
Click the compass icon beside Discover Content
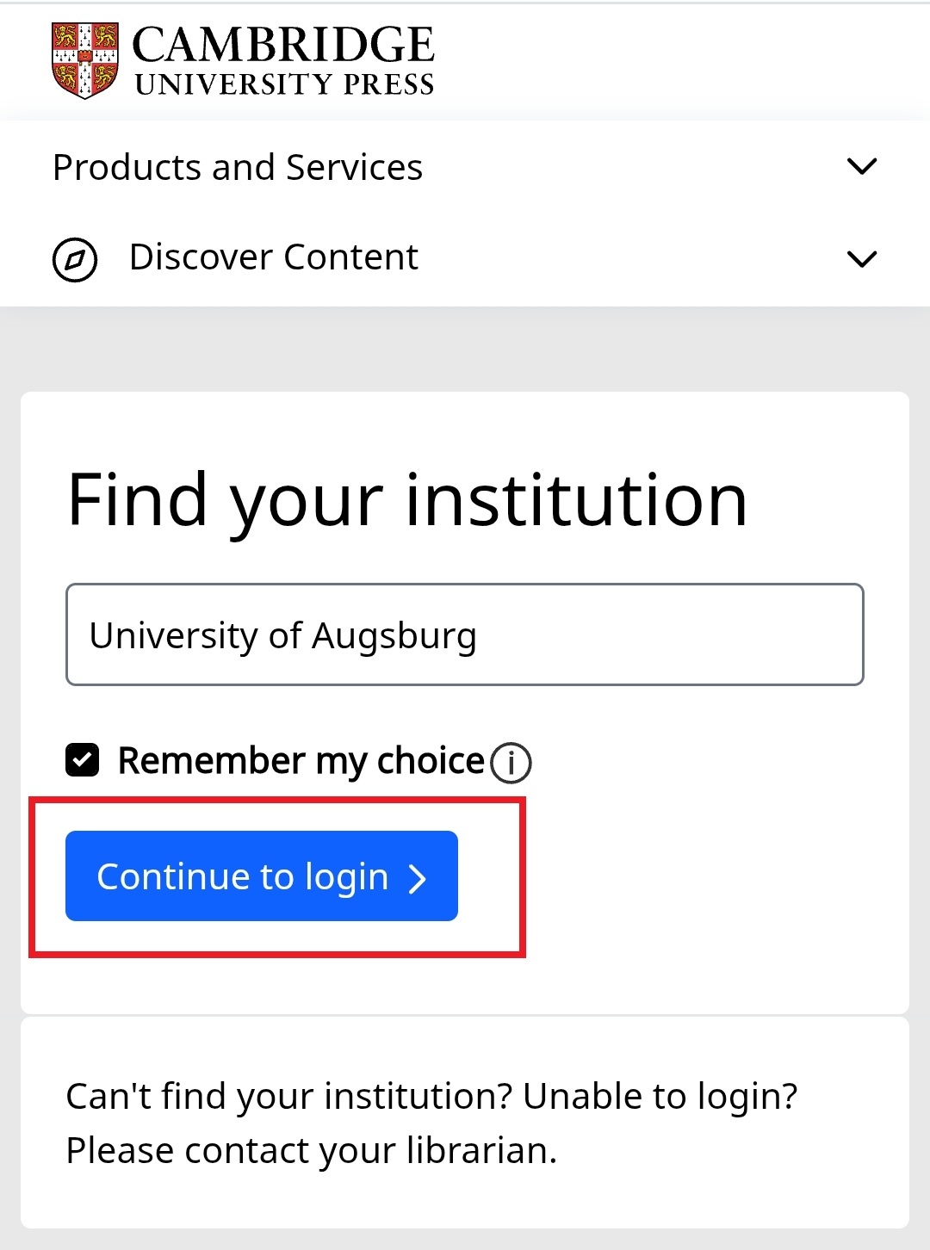coord(75,259)
